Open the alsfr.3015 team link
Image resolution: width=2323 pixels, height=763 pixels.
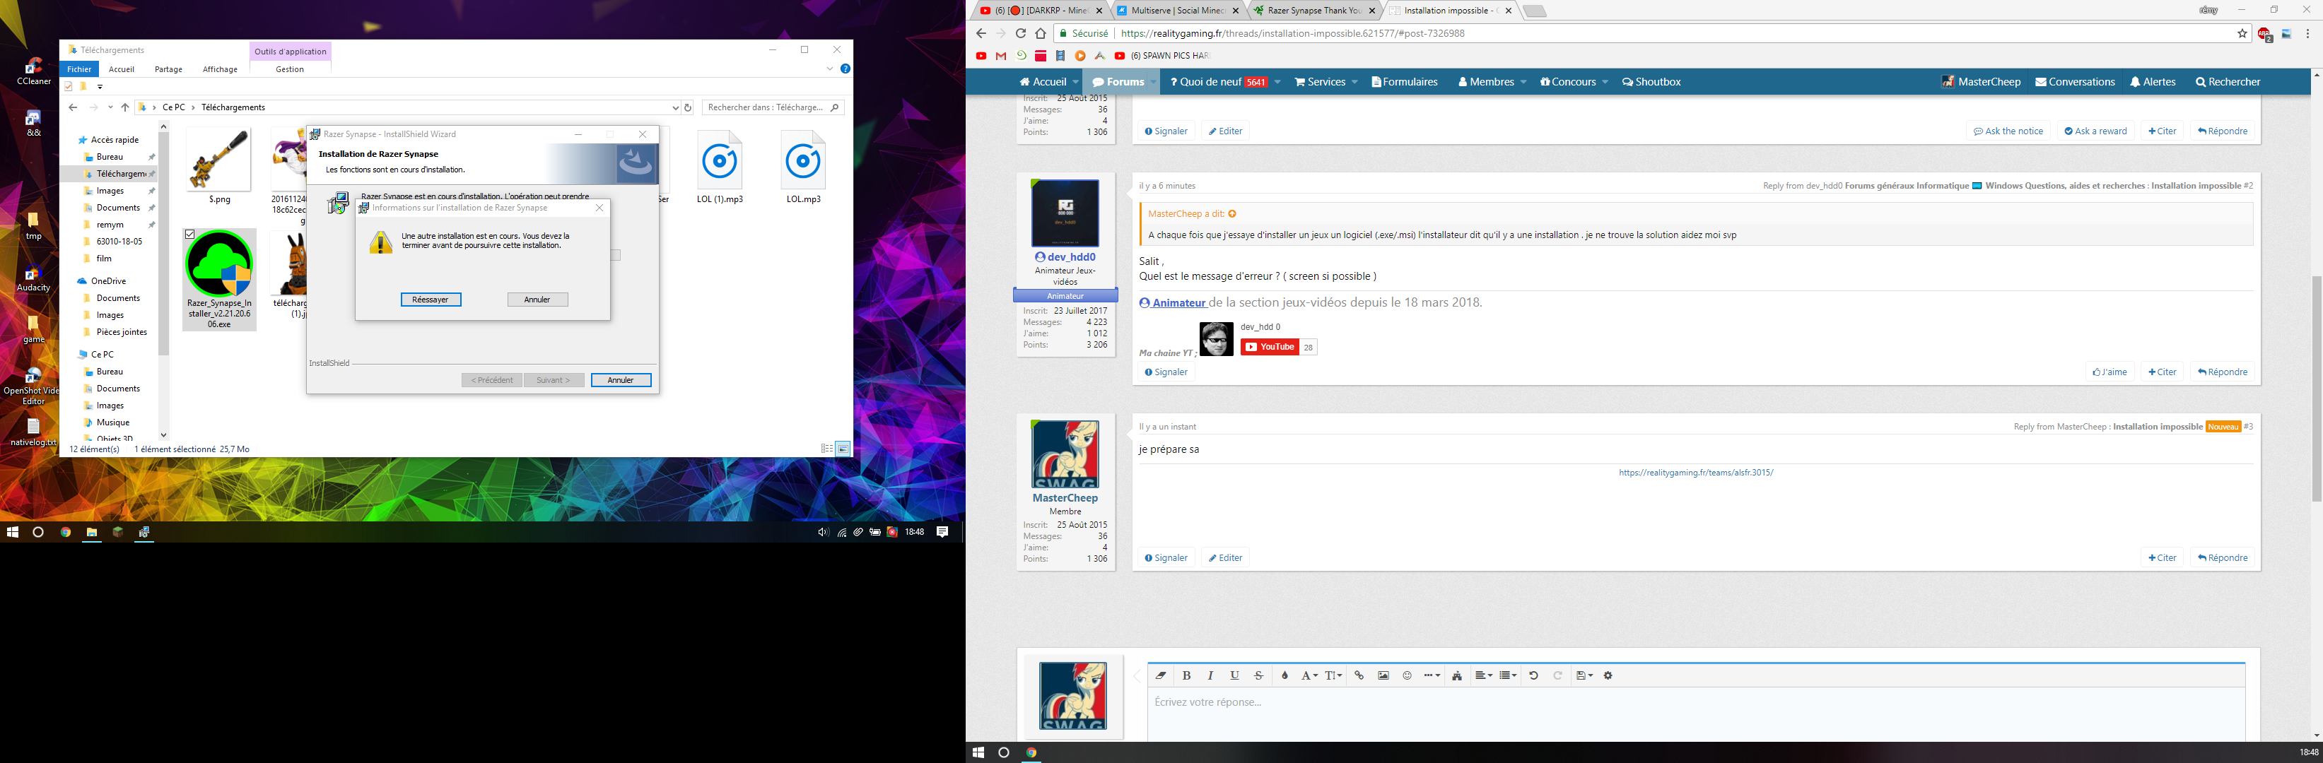(x=1695, y=473)
